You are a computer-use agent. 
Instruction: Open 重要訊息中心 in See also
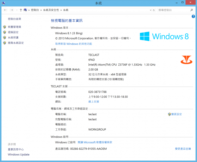click(x=16, y=149)
